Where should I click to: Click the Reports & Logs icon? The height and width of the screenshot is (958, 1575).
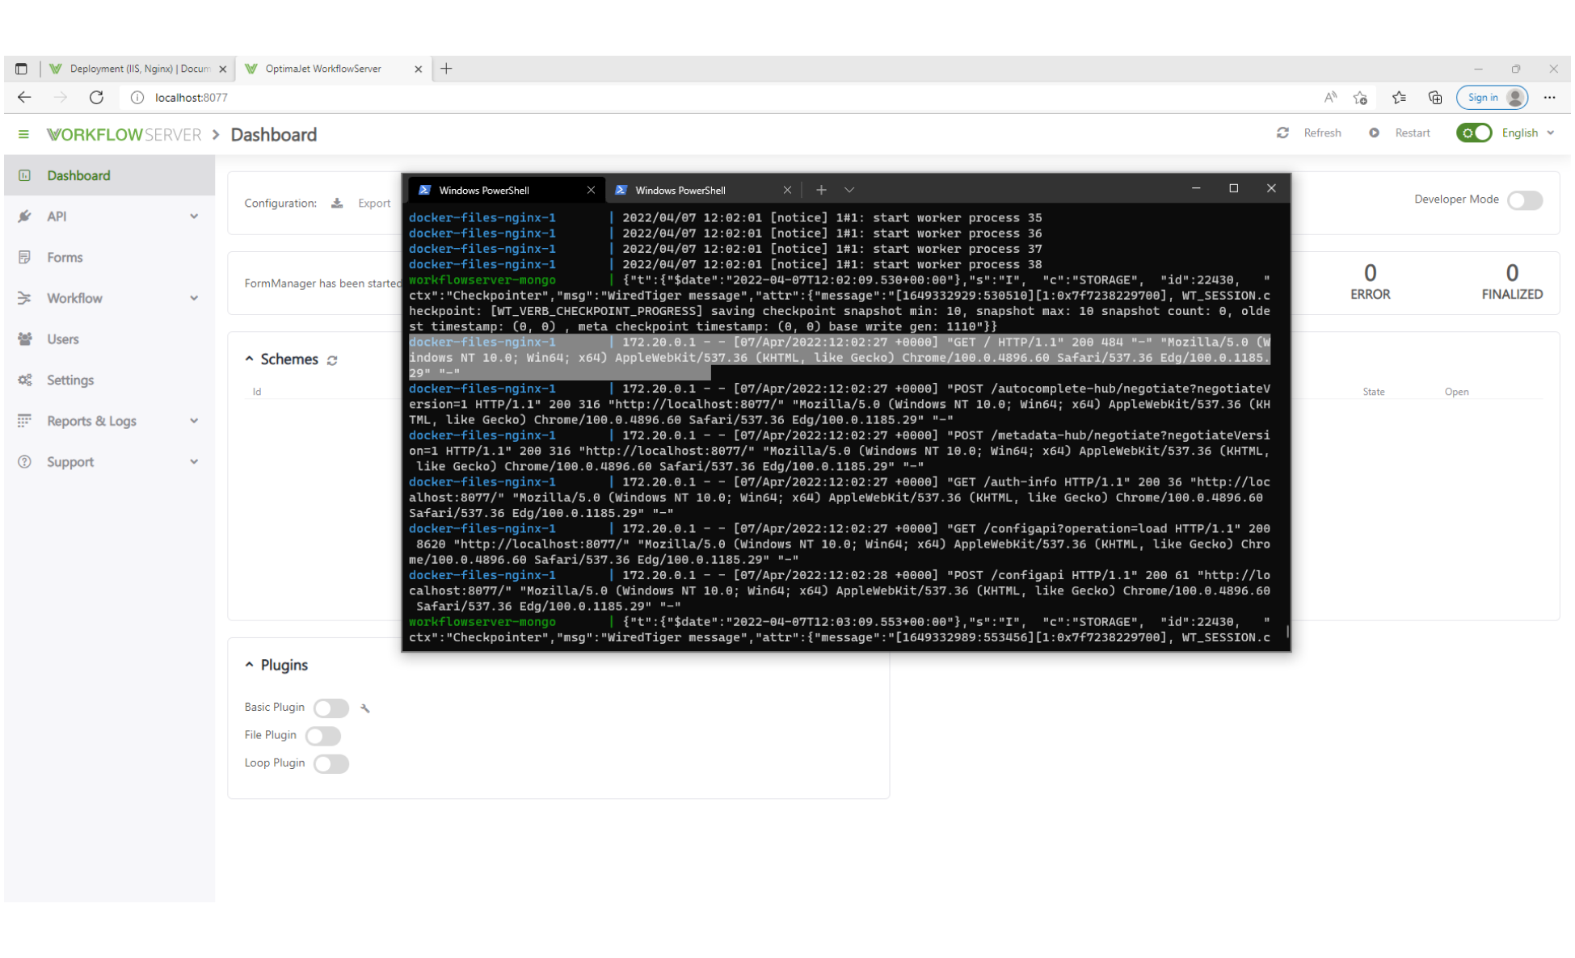pyautogui.click(x=25, y=421)
